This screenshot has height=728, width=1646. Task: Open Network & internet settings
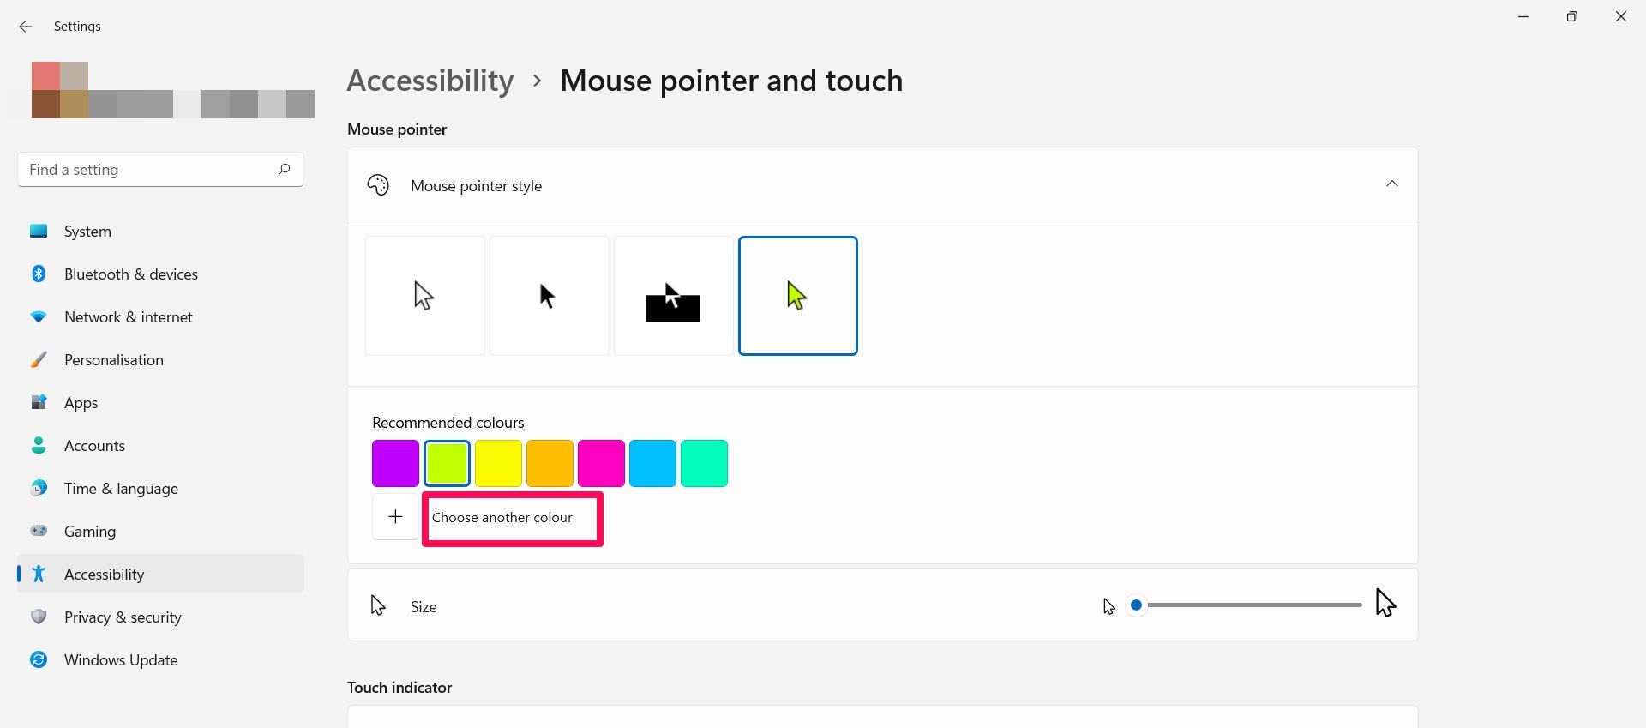click(128, 316)
